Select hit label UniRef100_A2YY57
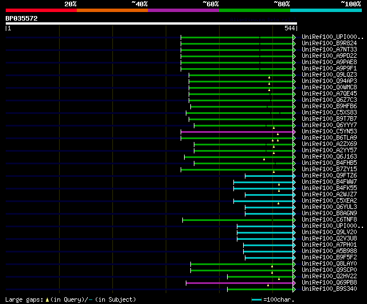Image resolution: width=367 pixels, height=304 pixels. pos(329,151)
